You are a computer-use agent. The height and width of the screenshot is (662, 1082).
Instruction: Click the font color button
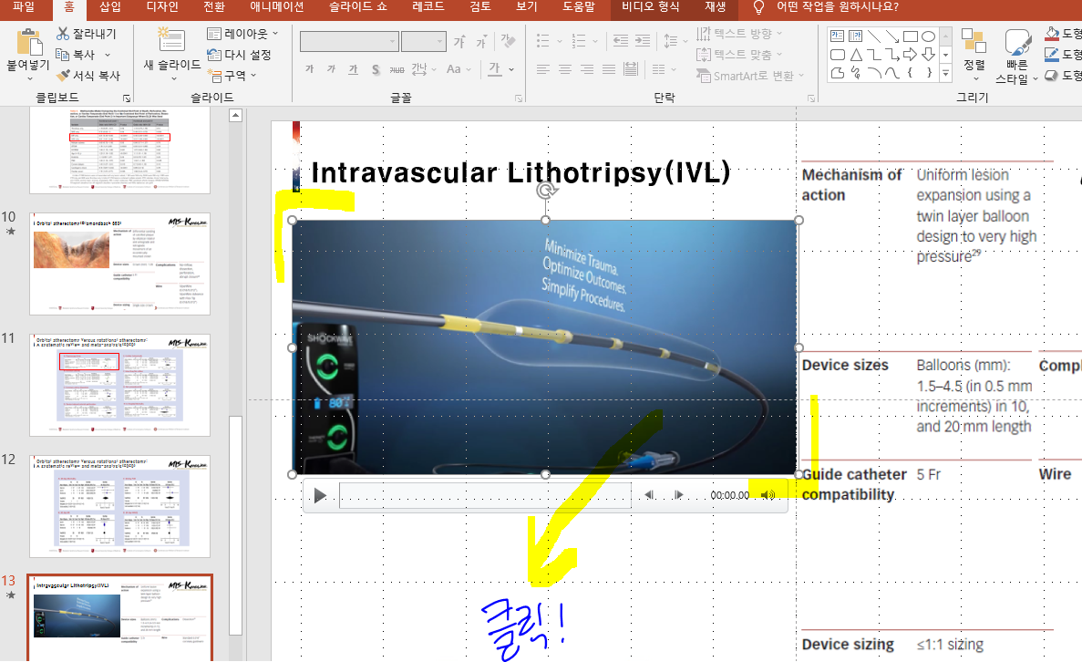tap(495, 69)
